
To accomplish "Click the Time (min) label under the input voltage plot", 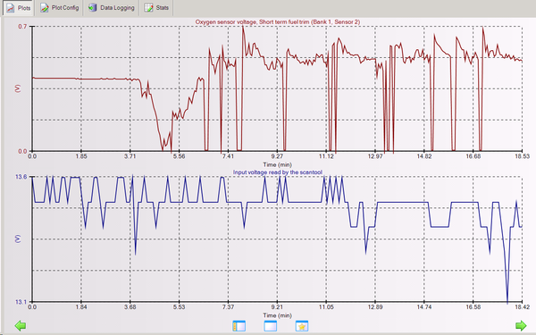I will pos(277,315).
